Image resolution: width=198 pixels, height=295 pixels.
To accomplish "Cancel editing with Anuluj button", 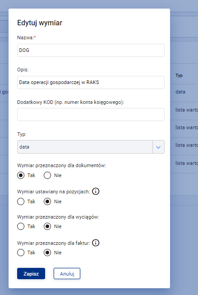I will coord(67,274).
